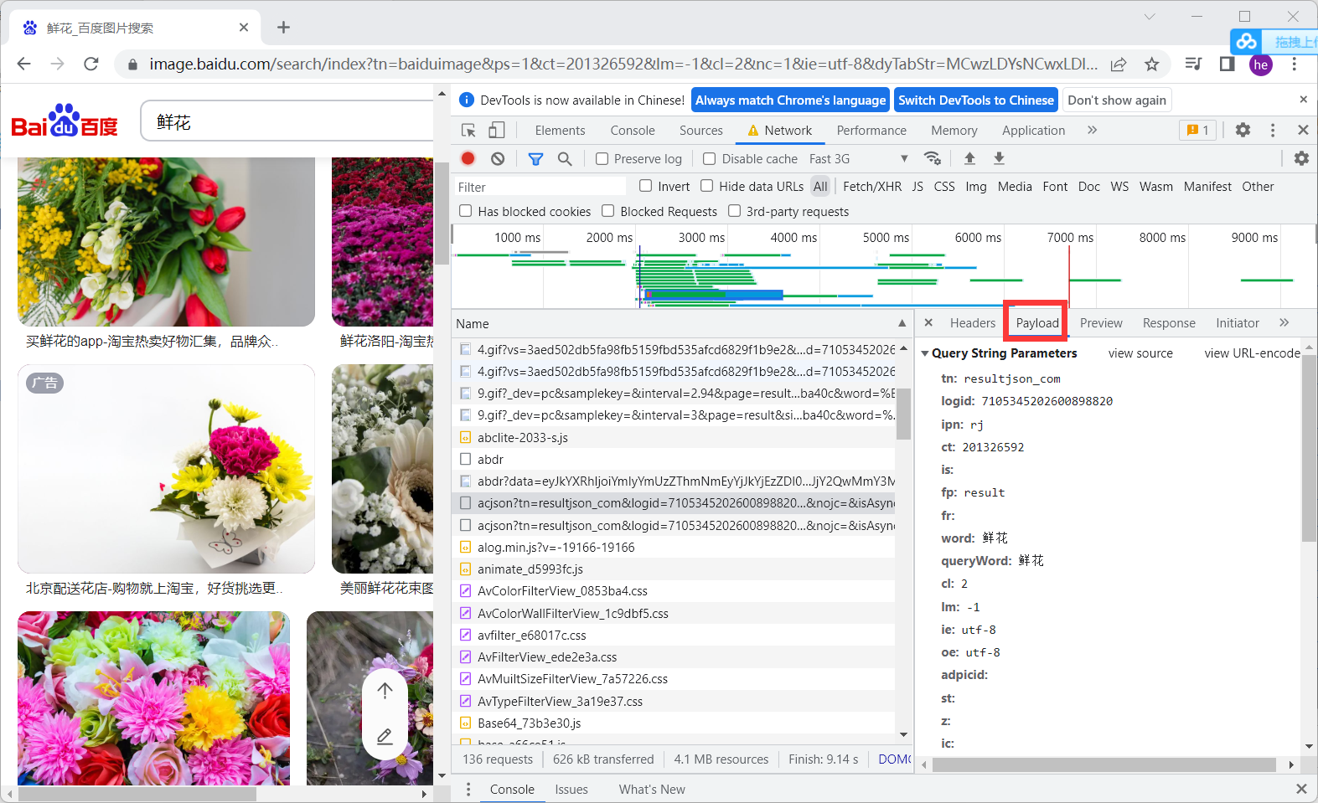Click the pencil feedback icon on Baidu page
Image resolution: width=1318 pixels, height=803 pixels.
[385, 737]
